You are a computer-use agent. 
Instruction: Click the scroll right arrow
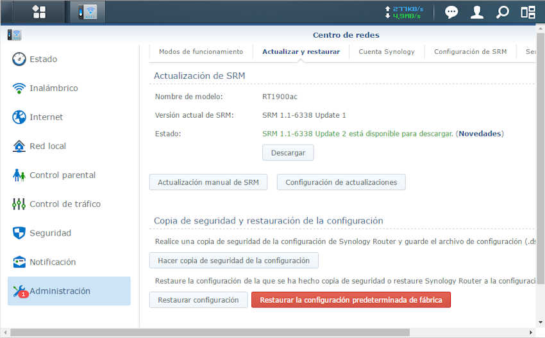pos(531,332)
